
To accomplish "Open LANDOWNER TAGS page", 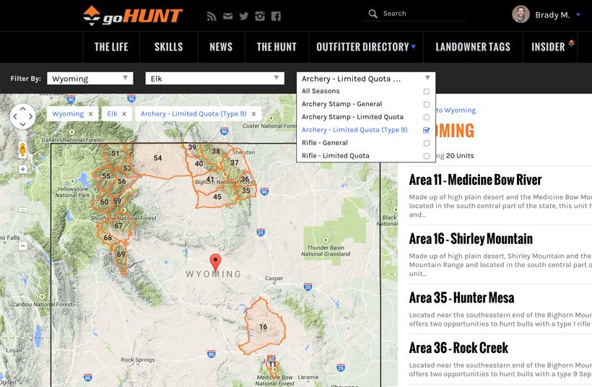I will [473, 47].
